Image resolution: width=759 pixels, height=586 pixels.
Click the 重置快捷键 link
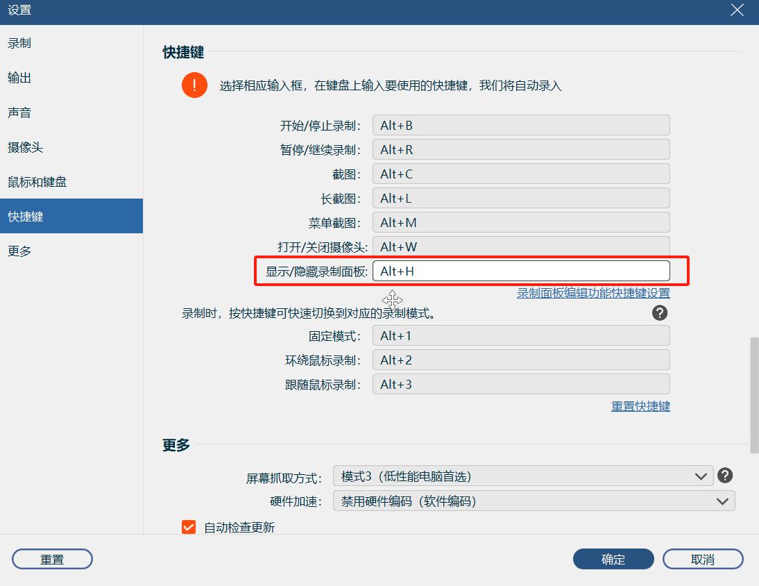point(640,406)
